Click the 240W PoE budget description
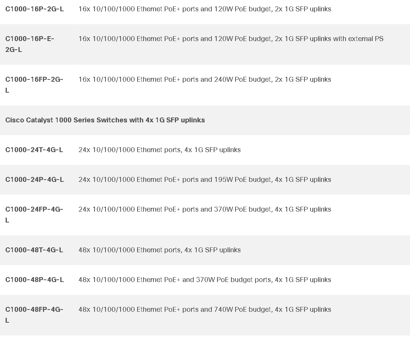 pos(205,79)
